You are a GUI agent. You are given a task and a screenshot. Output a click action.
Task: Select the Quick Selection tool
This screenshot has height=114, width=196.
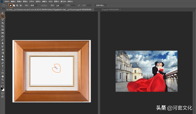tap(2, 23)
